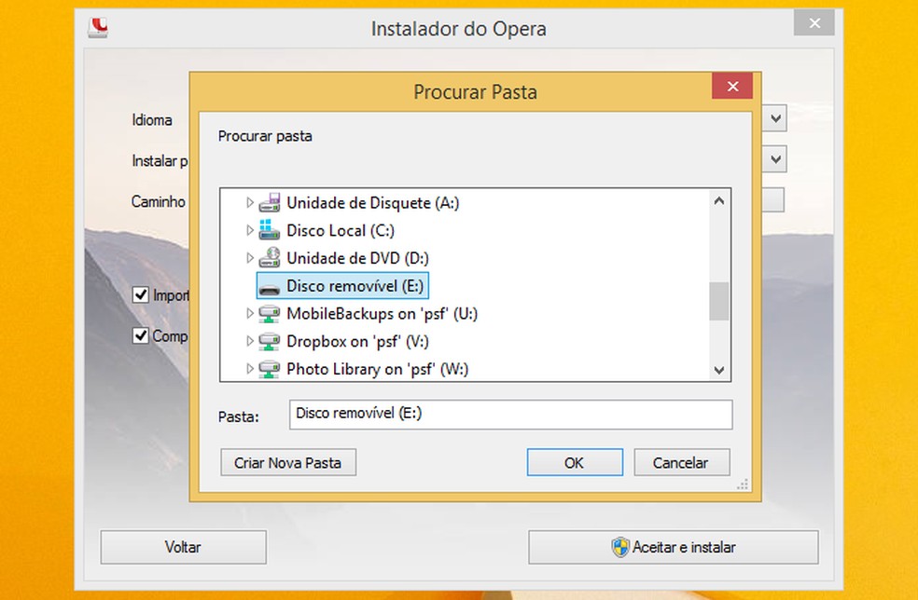
Task: Click the UAC shield icon in Aceitar e instalar
Action: tap(619, 547)
